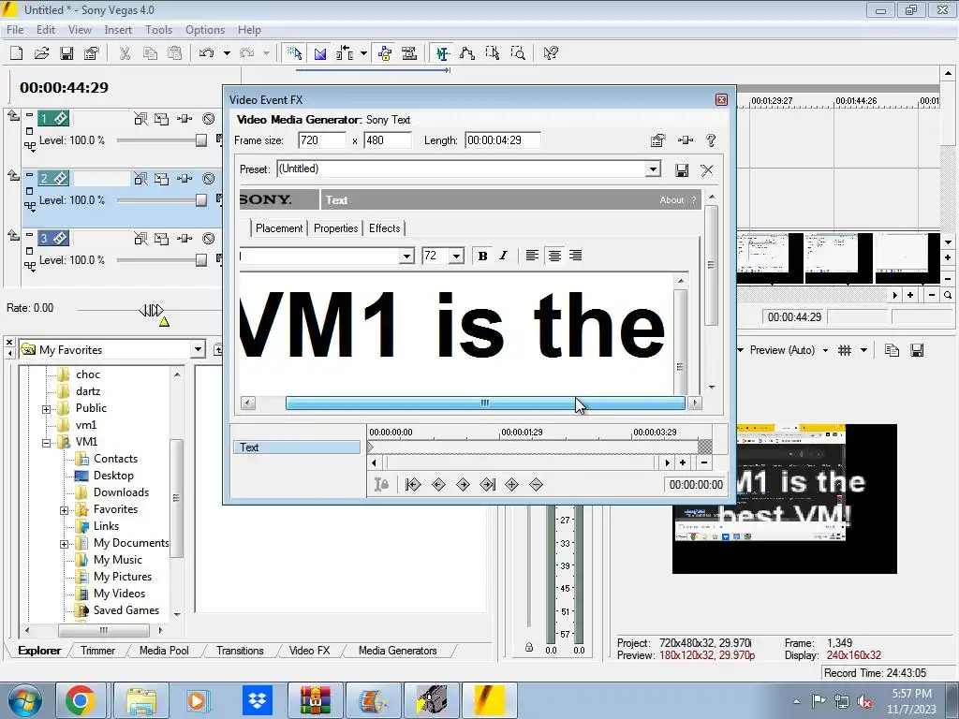The image size is (959, 719).
Task: Click the First Keyframe button
Action: [413, 485]
